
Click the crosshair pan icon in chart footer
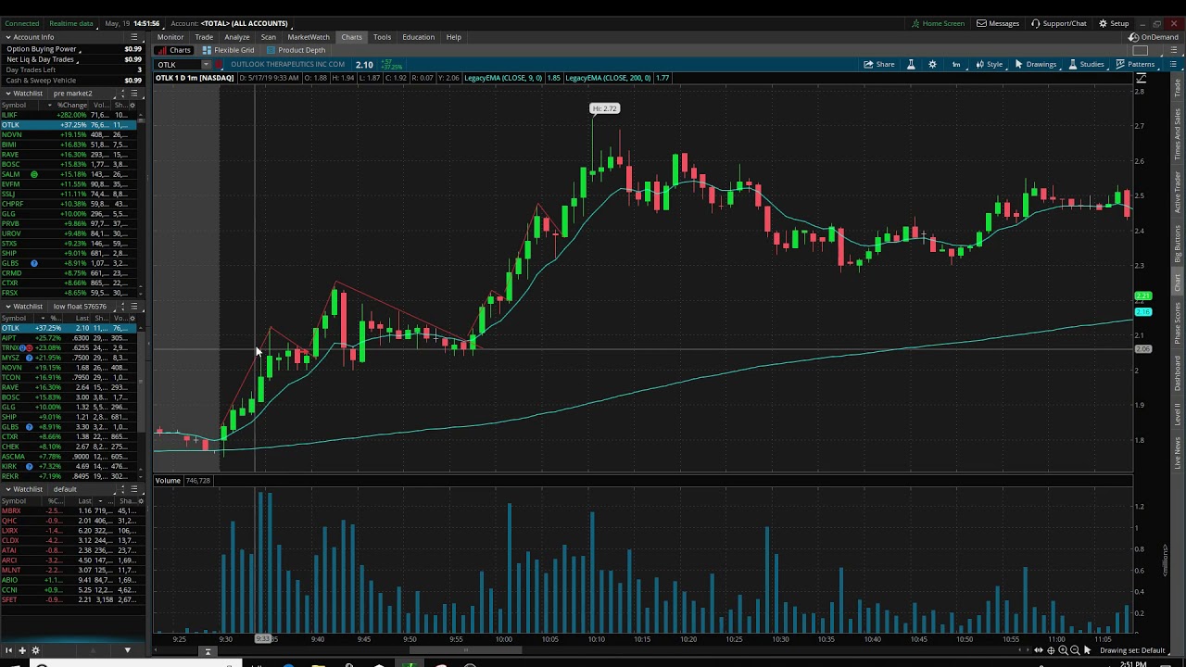tap(1051, 650)
